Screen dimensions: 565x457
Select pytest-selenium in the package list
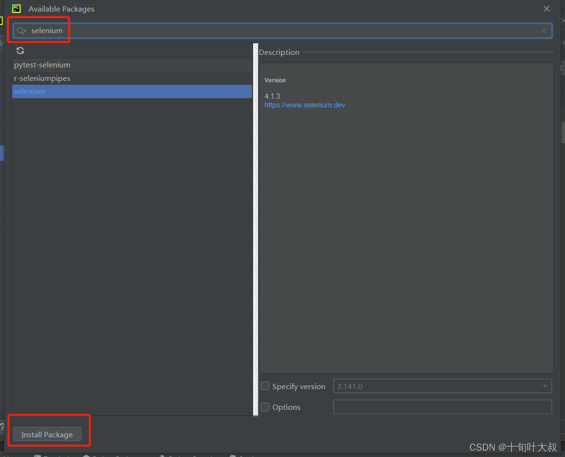tap(132, 65)
